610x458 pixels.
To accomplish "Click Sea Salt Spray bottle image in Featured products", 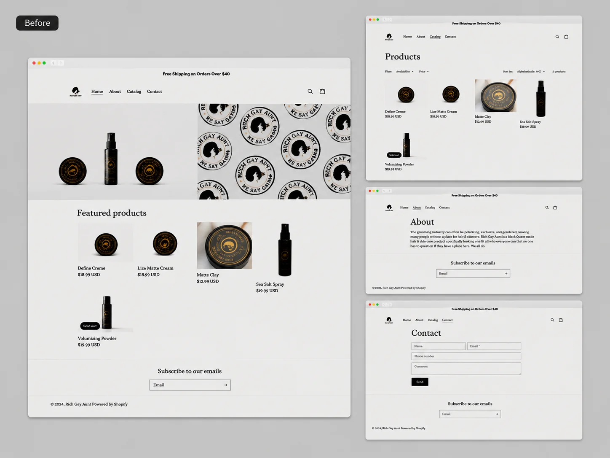I will click(x=285, y=250).
